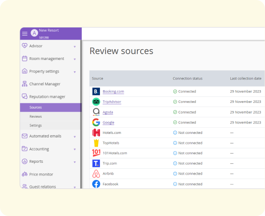Click the Room management calendar icon

coord(24,59)
